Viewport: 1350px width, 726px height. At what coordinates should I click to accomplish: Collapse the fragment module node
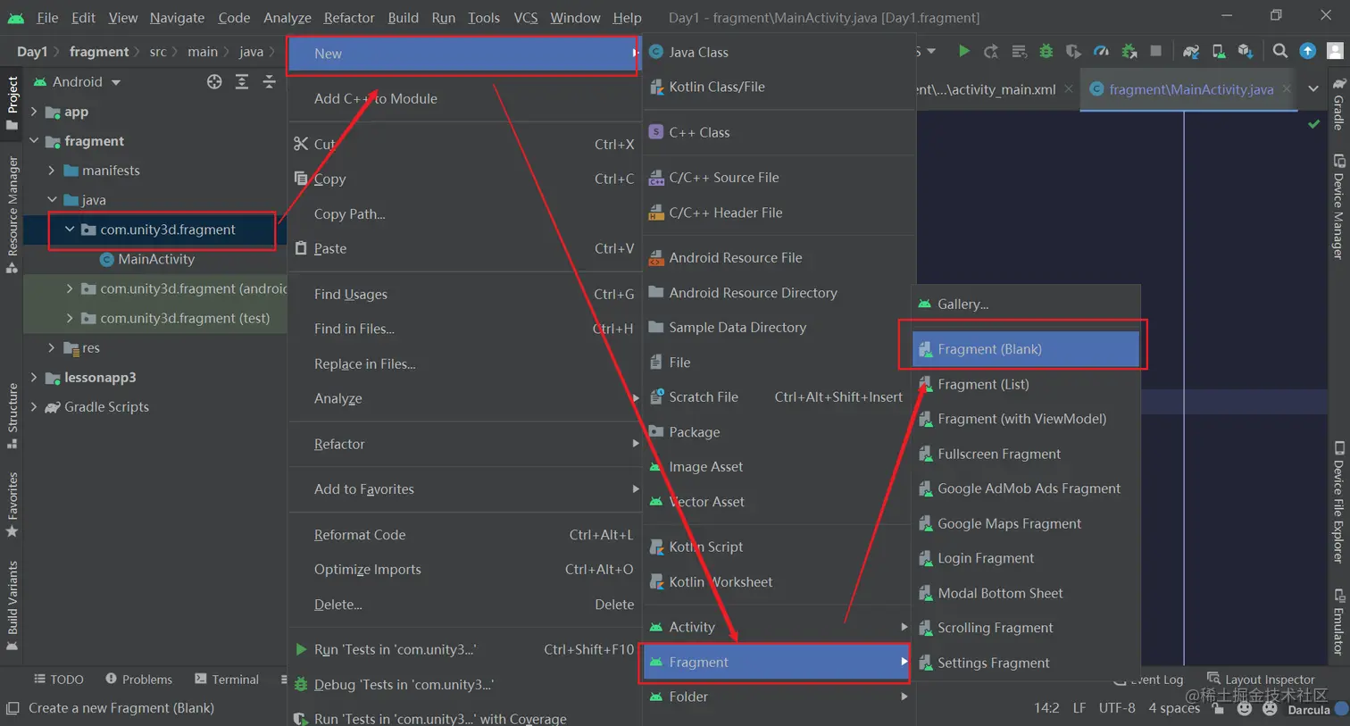point(34,141)
